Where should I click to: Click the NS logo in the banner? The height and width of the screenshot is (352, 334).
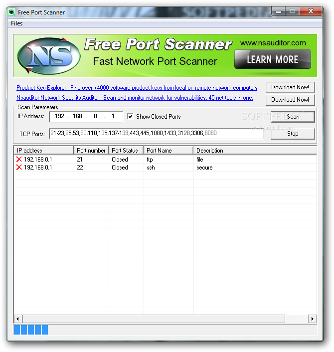pos(49,56)
